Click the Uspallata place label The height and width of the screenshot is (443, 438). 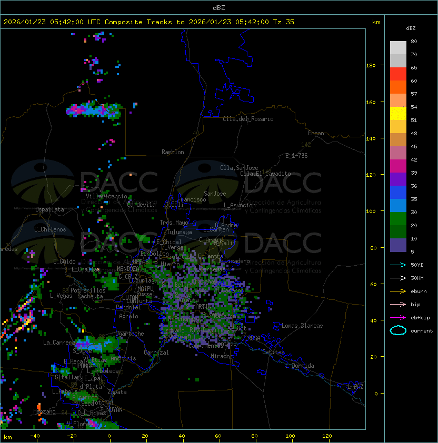click(49, 209)
